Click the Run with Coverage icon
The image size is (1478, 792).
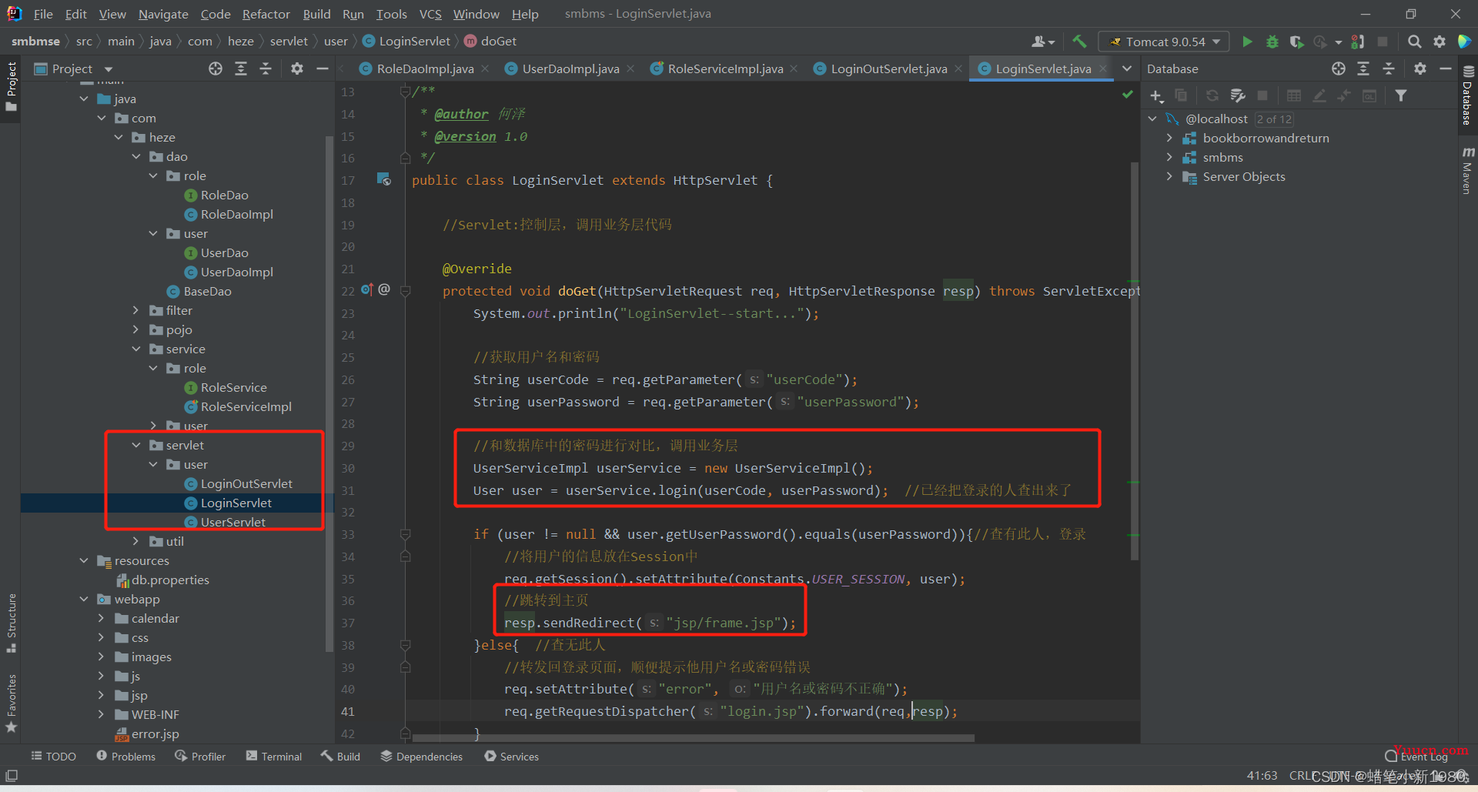click(1296, 42)
